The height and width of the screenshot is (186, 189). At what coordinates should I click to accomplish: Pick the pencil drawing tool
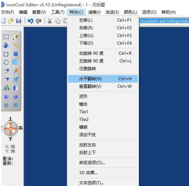(15, 37)
